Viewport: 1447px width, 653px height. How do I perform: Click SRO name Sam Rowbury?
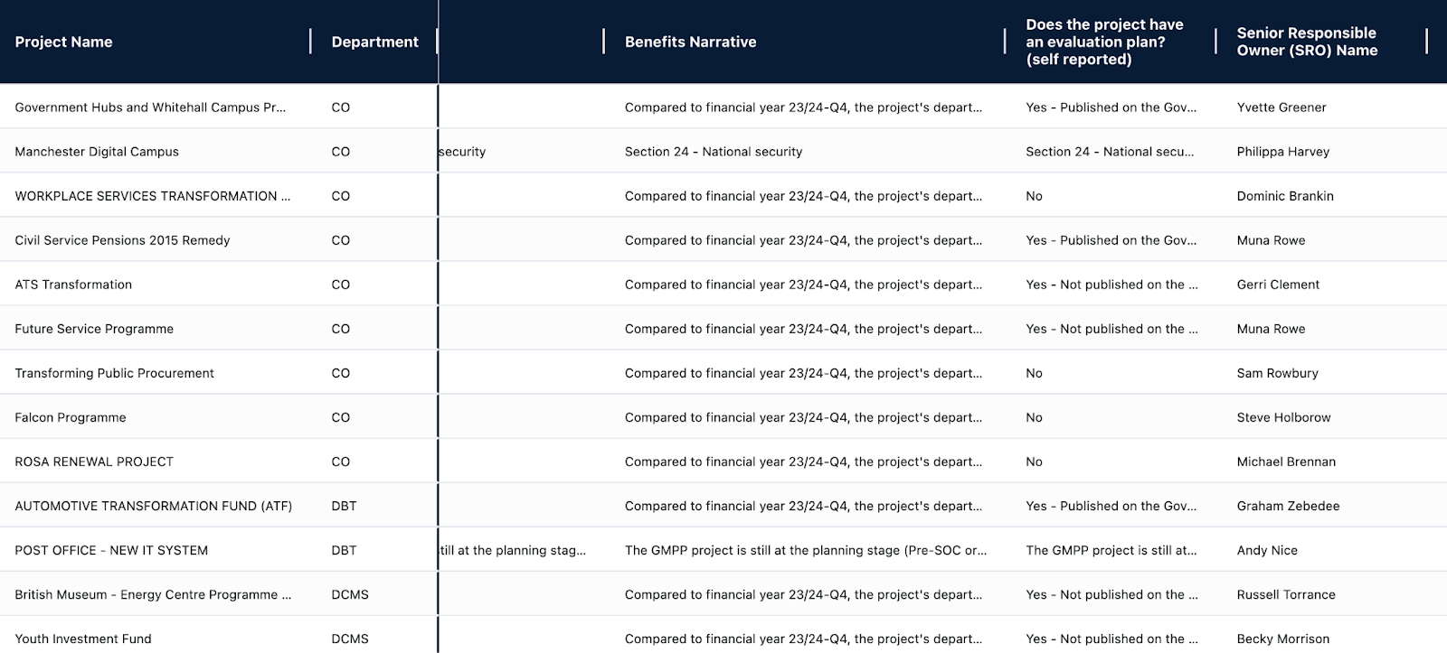point(1277,373)
